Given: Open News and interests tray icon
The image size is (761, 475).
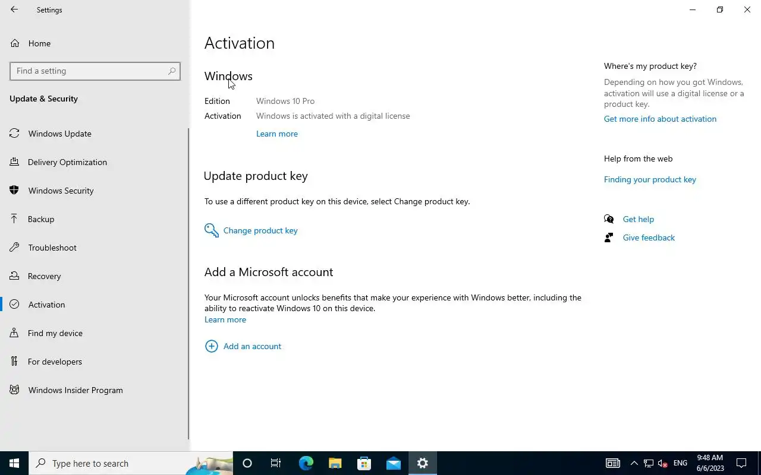Looking at the screenshot, I should 612,463.
